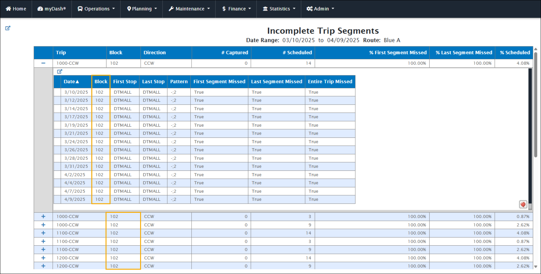Viewport: 541px width, 274px height.
Task: Expand the first 1100-CCW trip row
Action: pyautogui.click(x=43, y=233)
